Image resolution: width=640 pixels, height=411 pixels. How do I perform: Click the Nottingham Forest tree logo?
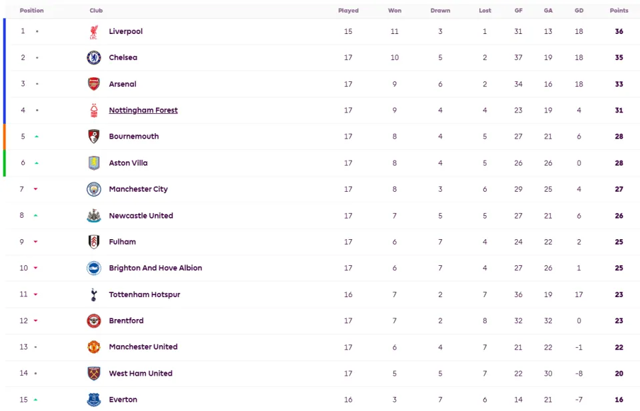point(94,110)
